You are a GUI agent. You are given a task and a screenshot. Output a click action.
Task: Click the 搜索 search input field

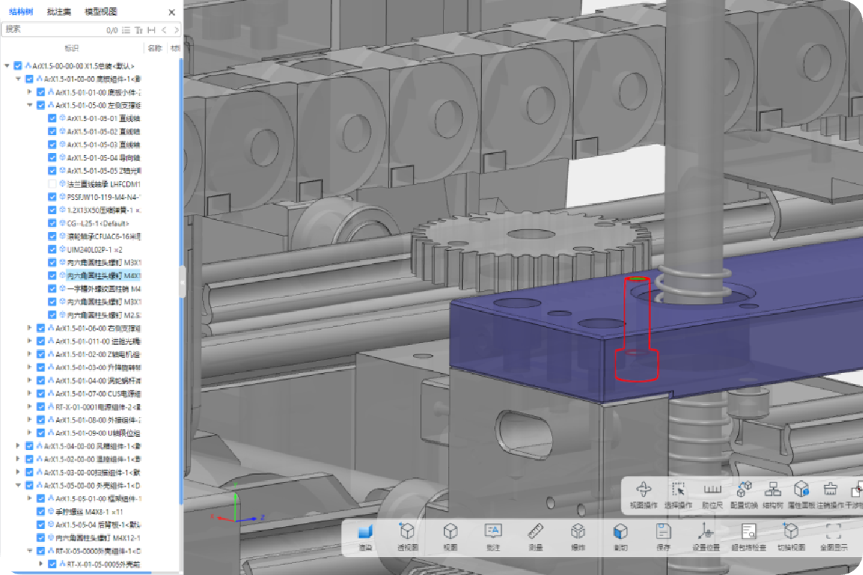(x=50, y=29)
